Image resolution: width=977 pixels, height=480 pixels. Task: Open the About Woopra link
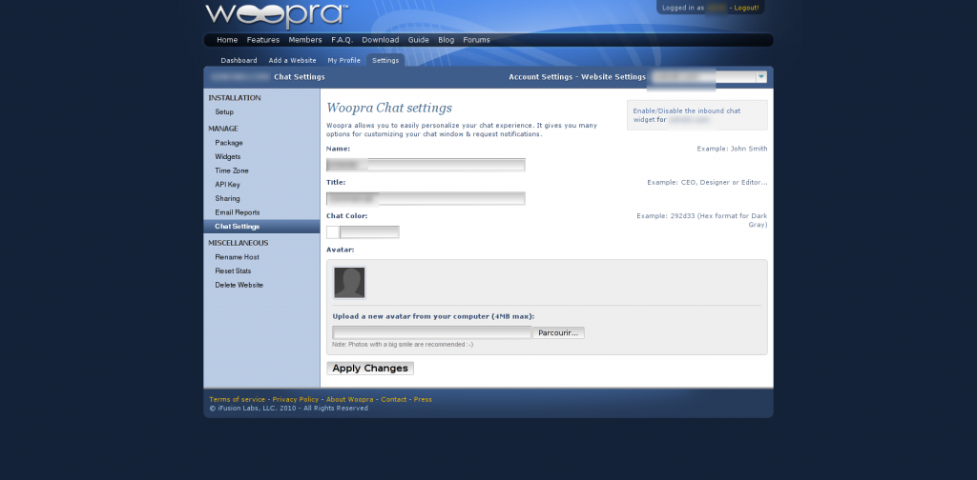tap(349, 399)
